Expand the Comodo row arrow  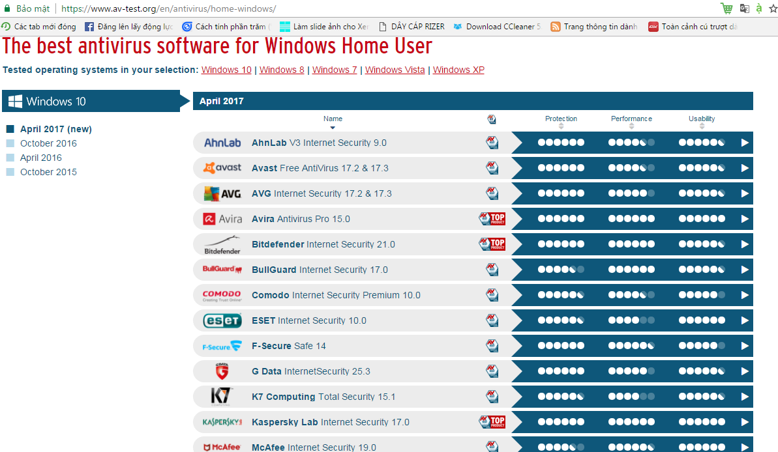click(x=745, y=295)
